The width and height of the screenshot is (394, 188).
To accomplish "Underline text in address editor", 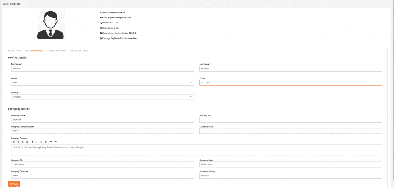I will [41, 142].
